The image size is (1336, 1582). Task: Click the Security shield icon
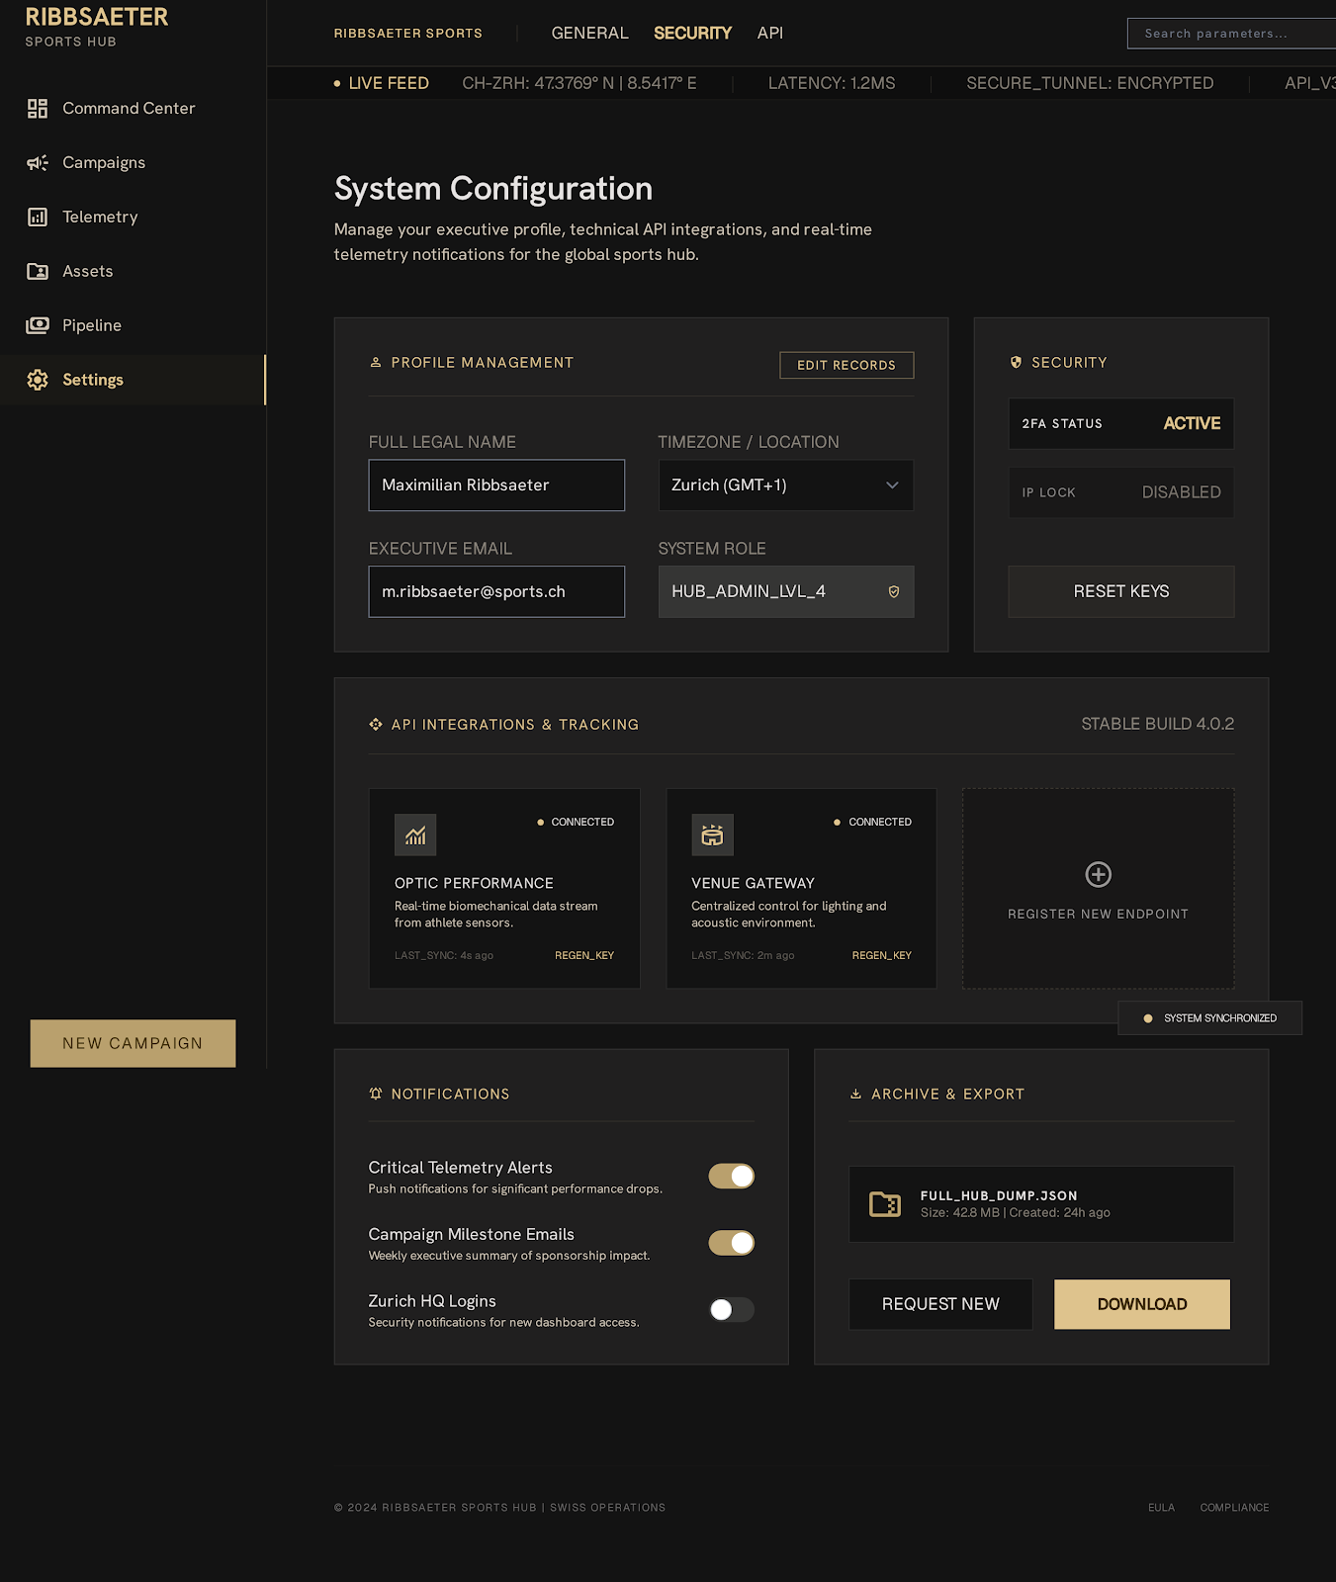[1016, 363]
